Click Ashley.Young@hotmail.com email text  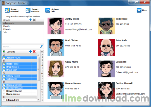pyautogui.click(x=79, y=30)
